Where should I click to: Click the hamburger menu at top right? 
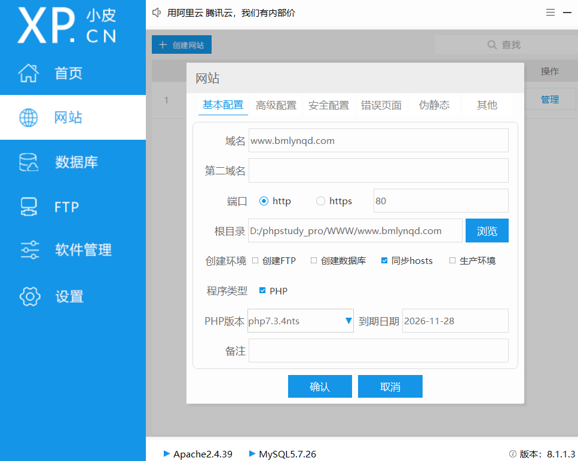(x=550, y=12)
